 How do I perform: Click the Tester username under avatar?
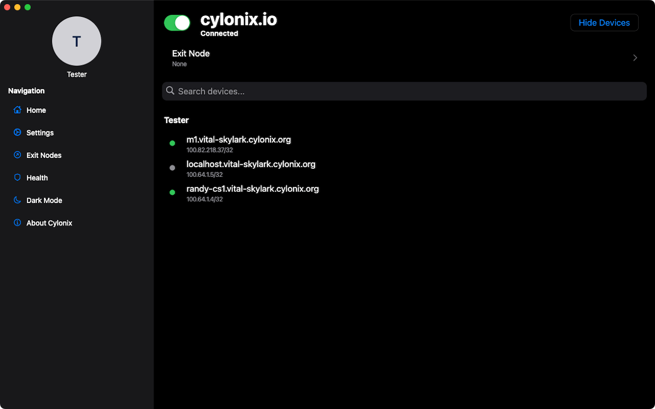77,74
